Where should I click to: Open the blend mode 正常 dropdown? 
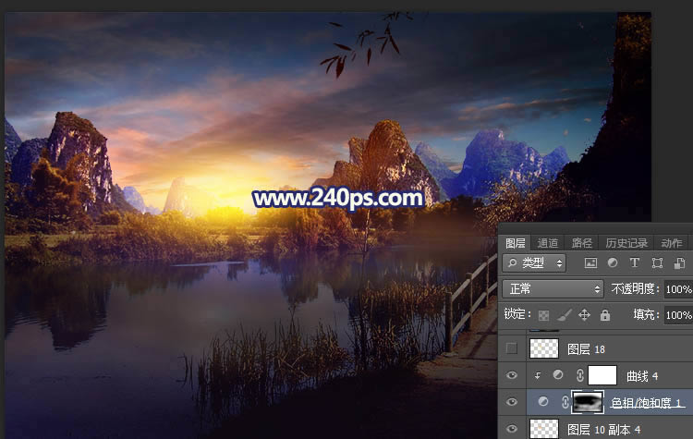pos(553,289)
